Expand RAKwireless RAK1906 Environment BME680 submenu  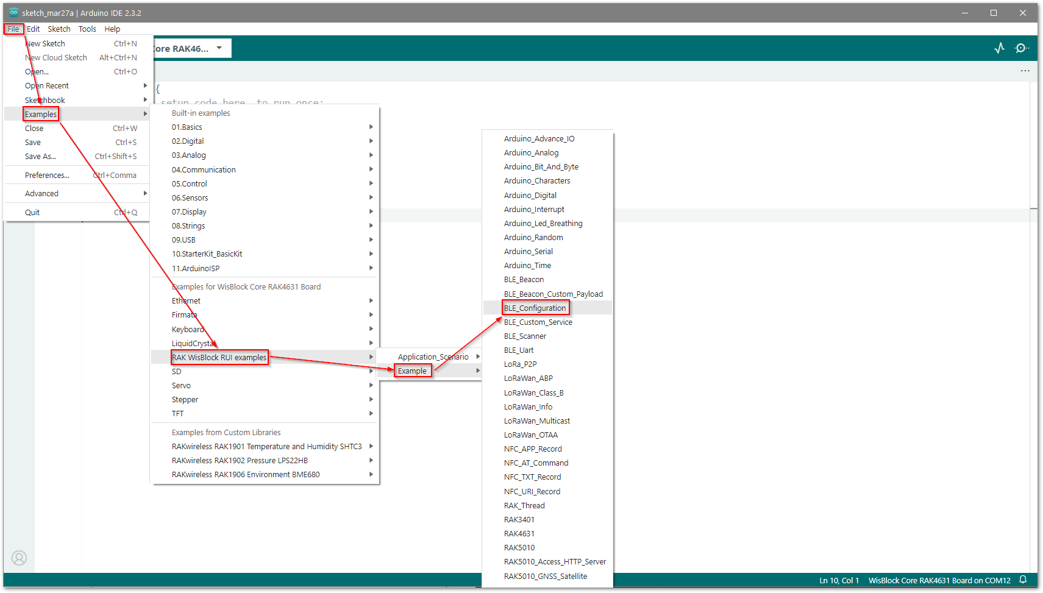tap(265, 474)
